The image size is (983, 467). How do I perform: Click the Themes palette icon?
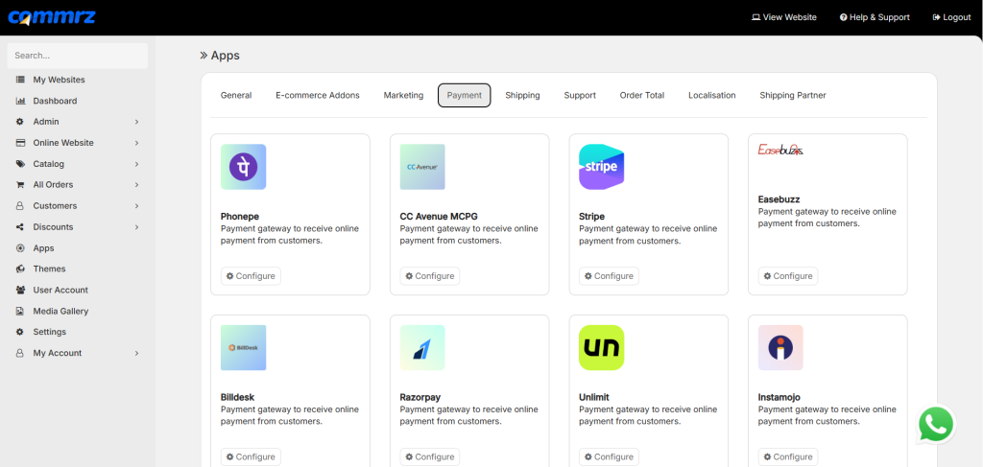(x=20, y=269)
